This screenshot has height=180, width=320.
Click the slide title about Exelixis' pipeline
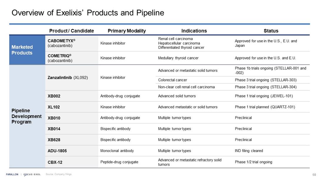[x=88, y=13]
